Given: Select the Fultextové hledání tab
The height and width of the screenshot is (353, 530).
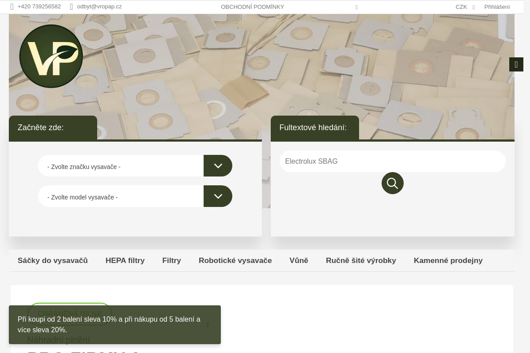Looking at the screenshot, I should click(315, 128).
